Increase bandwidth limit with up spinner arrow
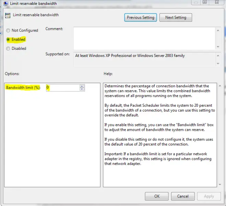The image size is (226, 206). (82, 86)
